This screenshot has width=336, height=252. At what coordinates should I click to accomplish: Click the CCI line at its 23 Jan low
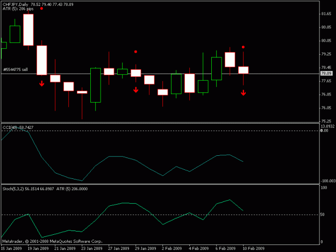(x=82, y=181)
